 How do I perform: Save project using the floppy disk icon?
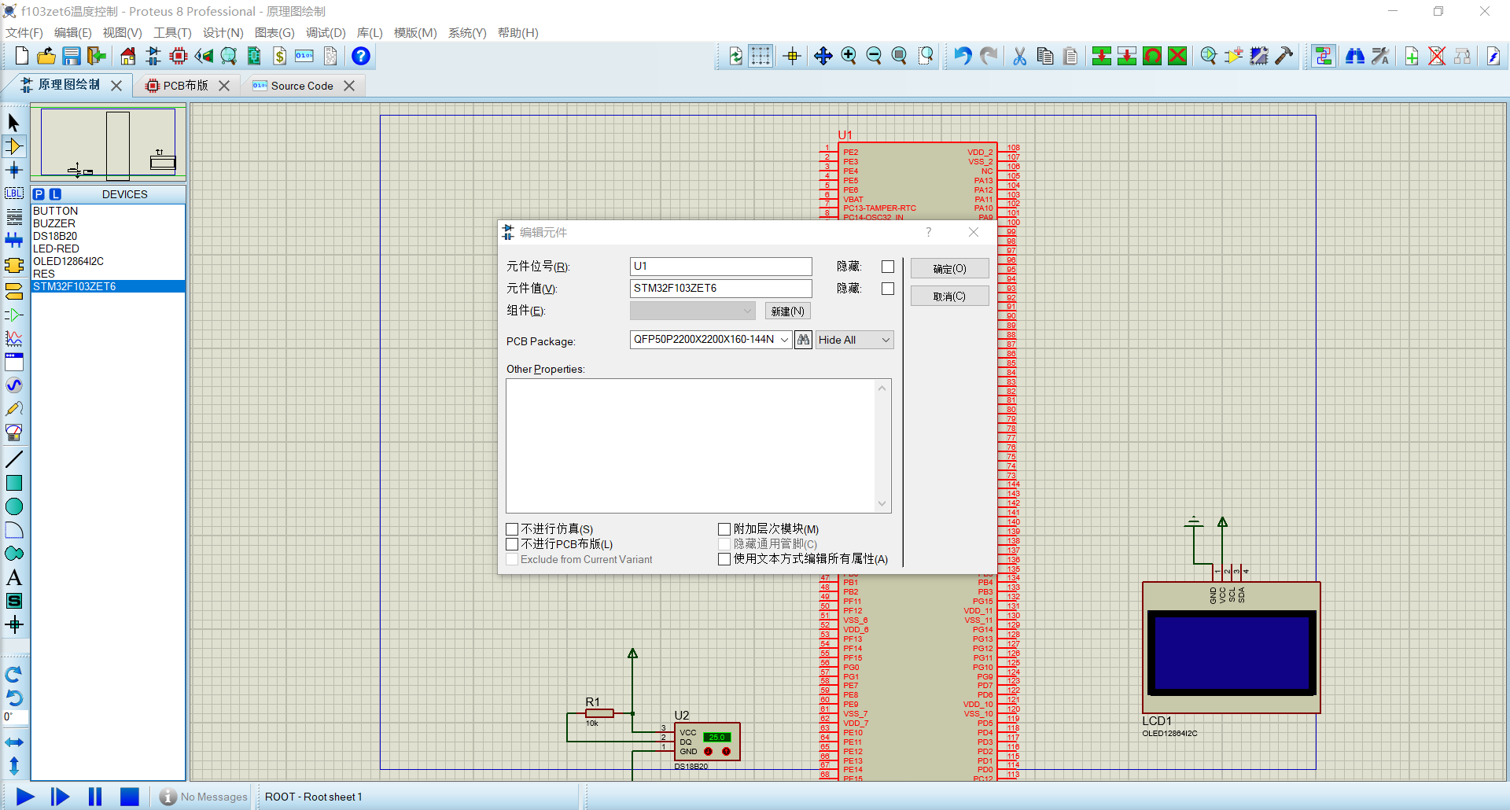(x=72, y=56)
